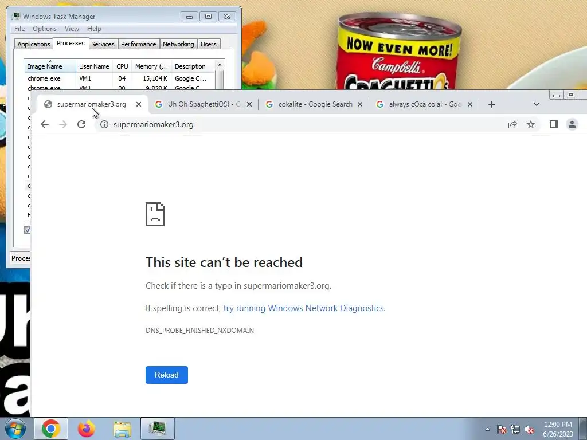Open try running Windows Network Diagnostics link
Screen dimensions: 587x440
(x=304, y=308)
